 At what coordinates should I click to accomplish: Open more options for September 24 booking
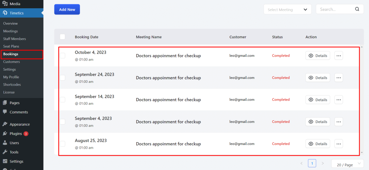coord(338,77)
